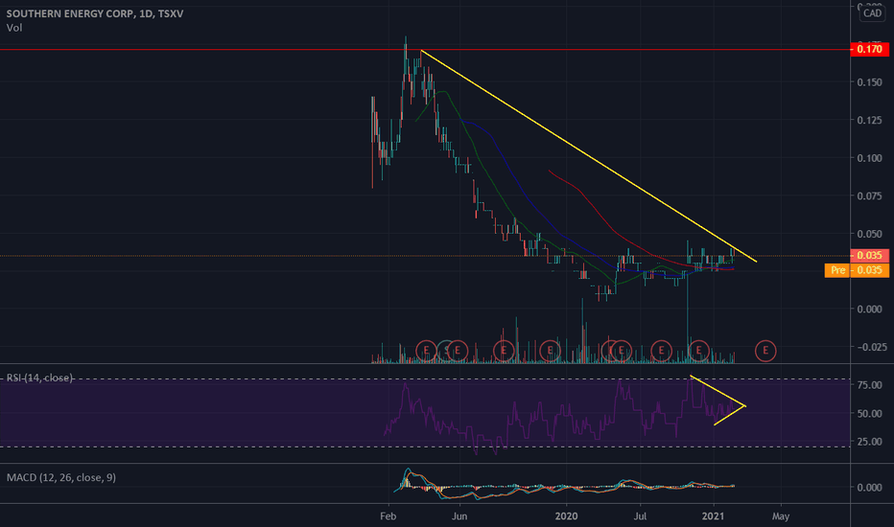Screen dimensions: 894x527
Task: Open the MACD (12, 26, close, 9) label
Action: 61,477
